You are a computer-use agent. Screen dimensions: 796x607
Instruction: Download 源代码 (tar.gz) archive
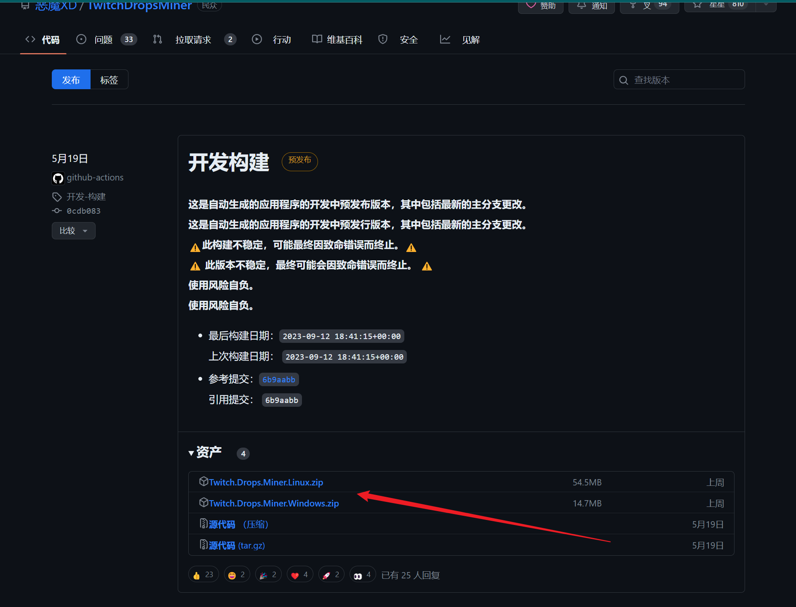(x=237, y=545)
